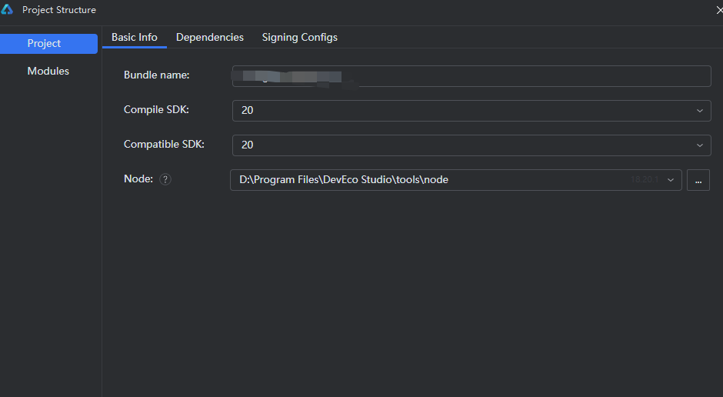Viewport: 723px width, 397px height.
Task: Click the Node version number 18.20.1
Action: (645, 180)
